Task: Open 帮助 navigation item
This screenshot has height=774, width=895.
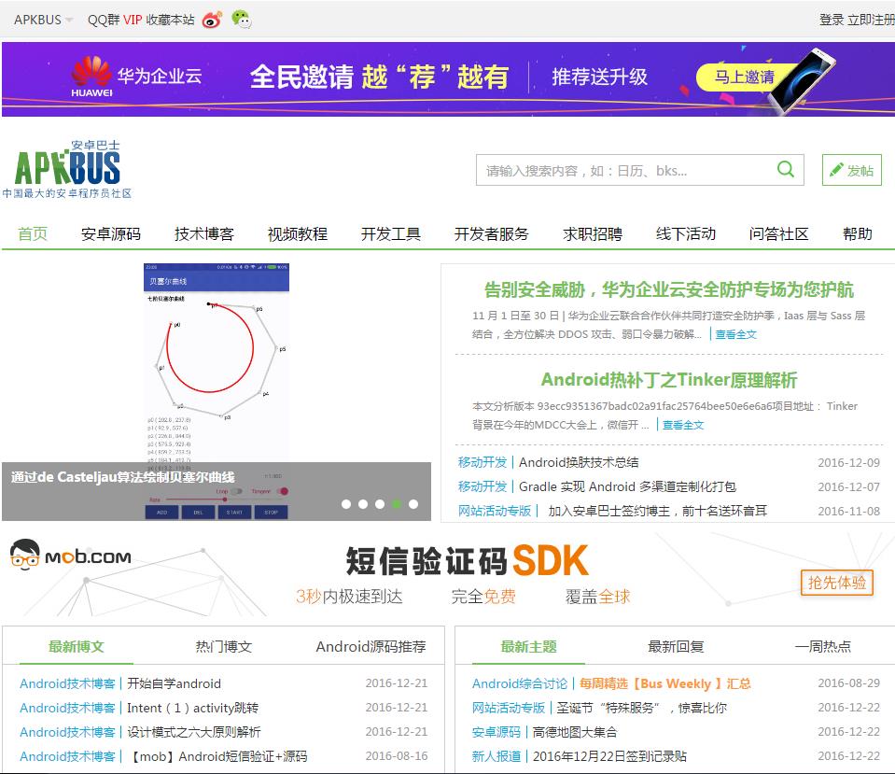Action: (x=858, y=233)
